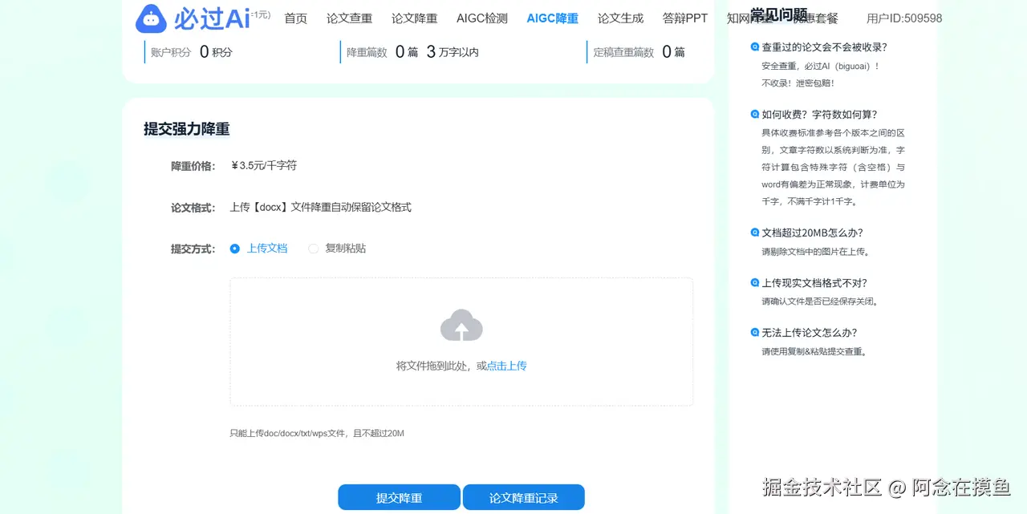
Task: Click question 上传现实文档格式不对？
Action: [x=814, y=282]
